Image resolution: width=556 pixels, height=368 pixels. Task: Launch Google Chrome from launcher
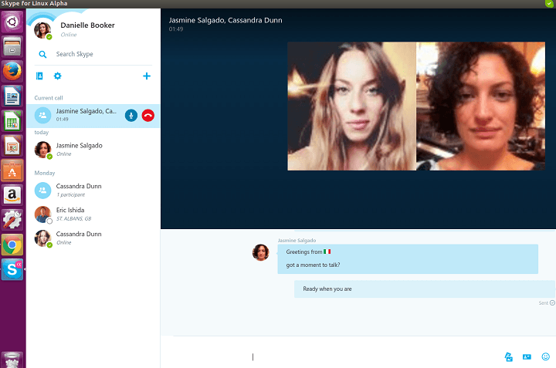pos(12,245)
